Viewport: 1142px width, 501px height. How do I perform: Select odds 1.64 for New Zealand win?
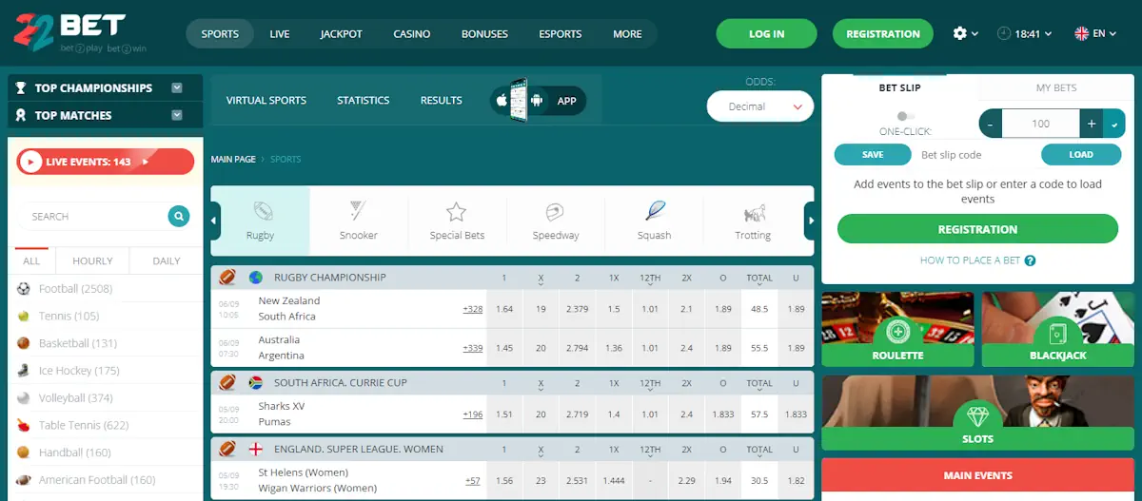pos(505,309)
